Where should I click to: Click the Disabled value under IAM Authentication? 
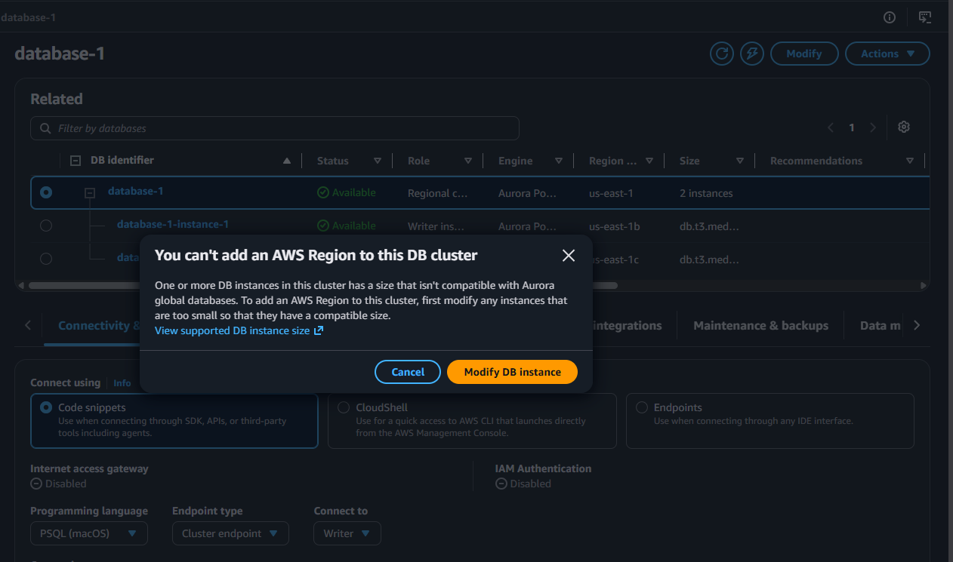pyautogui.click(x=523, y=484)
